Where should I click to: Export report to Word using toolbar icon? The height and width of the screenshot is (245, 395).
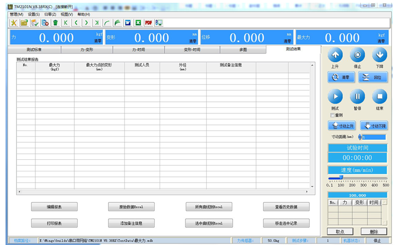click(x=128, y=23)
